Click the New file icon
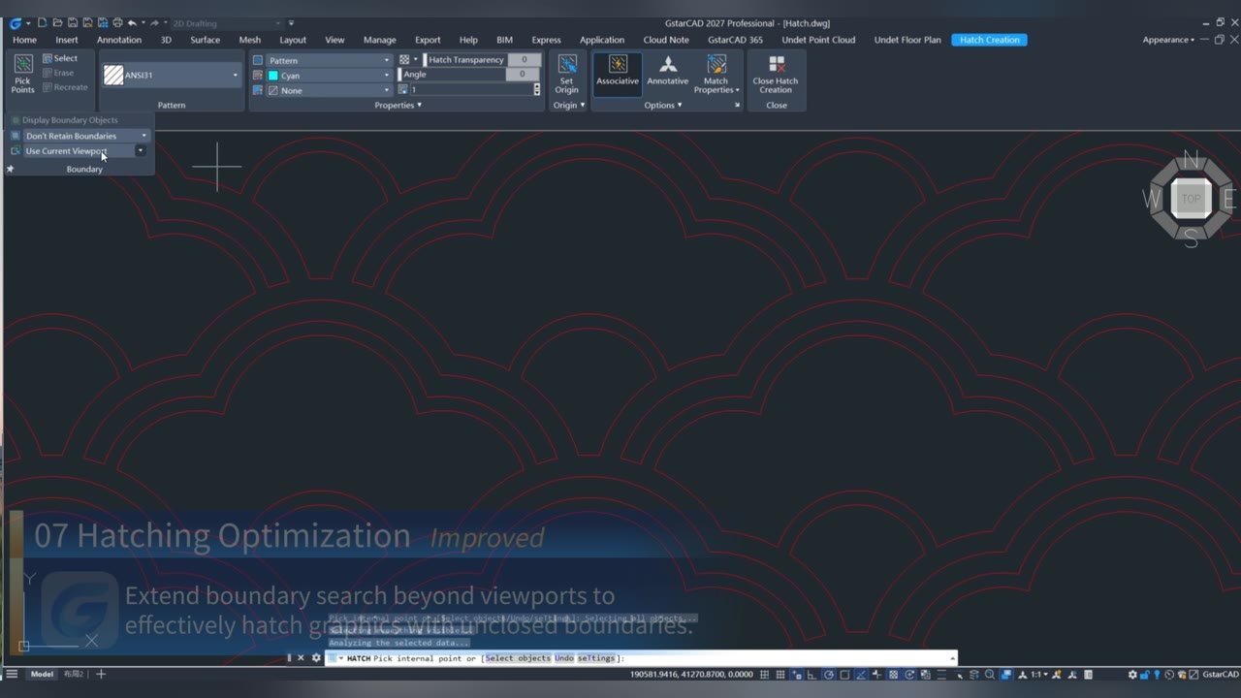 click(42, 22)
